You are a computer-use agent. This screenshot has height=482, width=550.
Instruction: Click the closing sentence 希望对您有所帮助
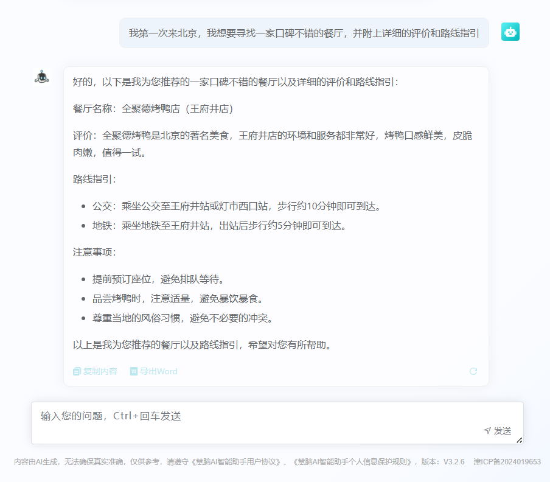[290, 345]
